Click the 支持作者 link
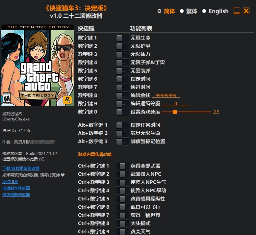Viewport: 256px width, 235px height. pos(10,182)
